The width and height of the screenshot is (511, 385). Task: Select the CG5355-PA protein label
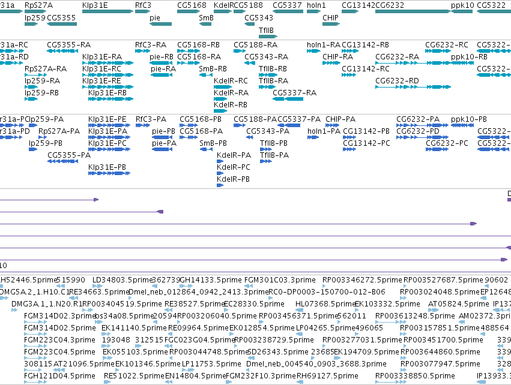pyautogui.click(x=69, y=155)
